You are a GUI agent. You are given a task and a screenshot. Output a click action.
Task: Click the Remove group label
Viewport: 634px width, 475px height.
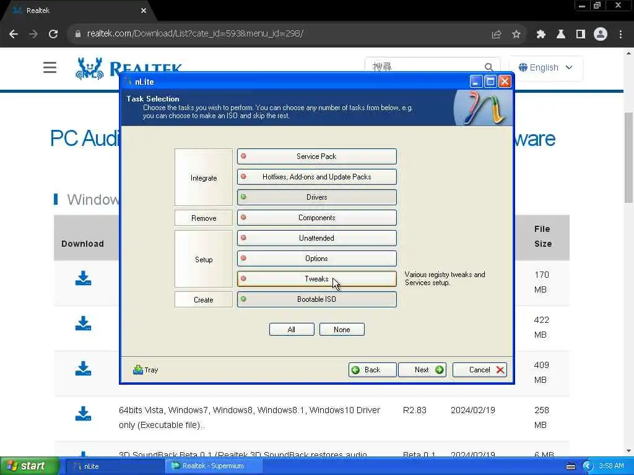click(x=204, y=218)
